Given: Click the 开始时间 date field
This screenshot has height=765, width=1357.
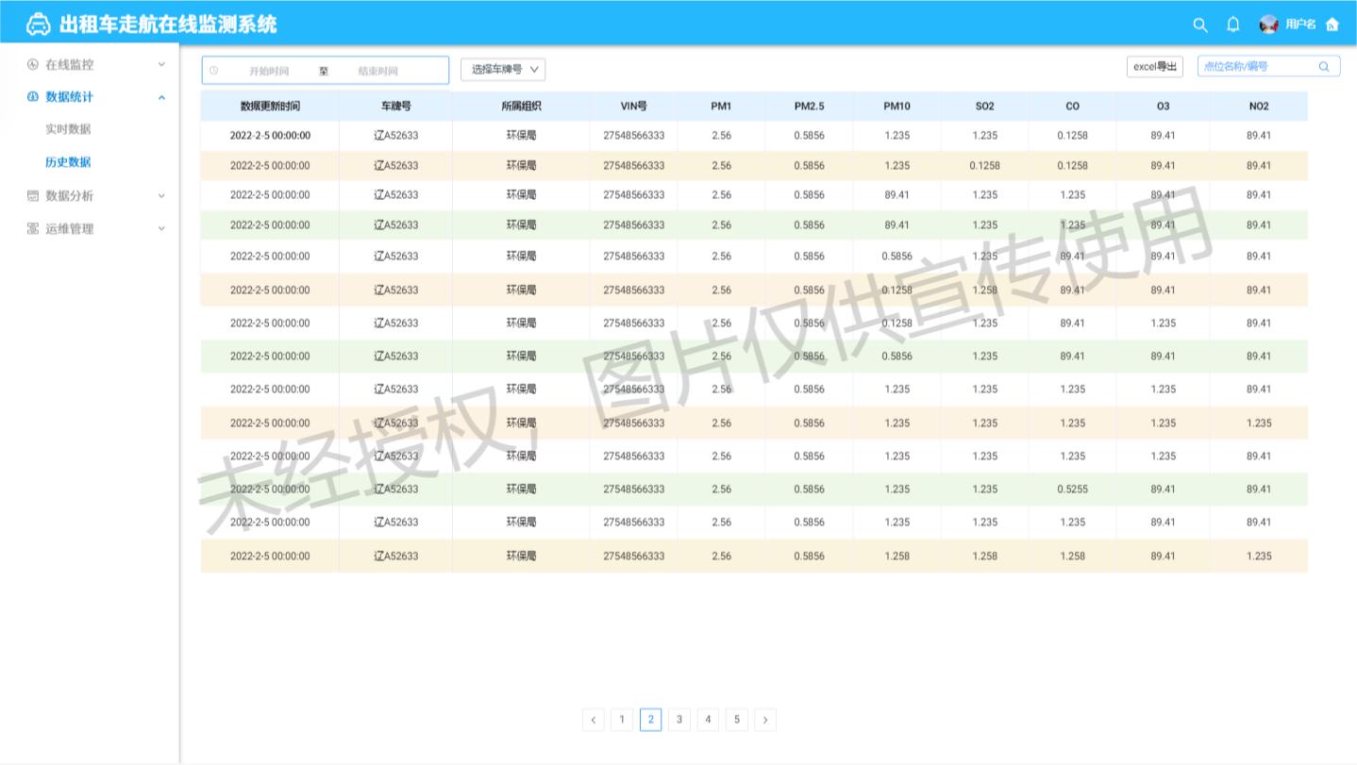Looking at the screenshot, I should pyautogui.click(x=269, y=72).
